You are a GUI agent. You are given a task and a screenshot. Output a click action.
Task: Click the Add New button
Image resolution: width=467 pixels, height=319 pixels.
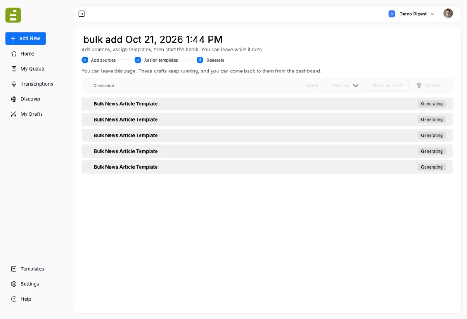tap(26, 38)
